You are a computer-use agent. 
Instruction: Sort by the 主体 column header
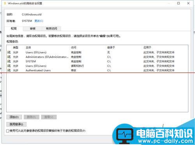(28, 48)
